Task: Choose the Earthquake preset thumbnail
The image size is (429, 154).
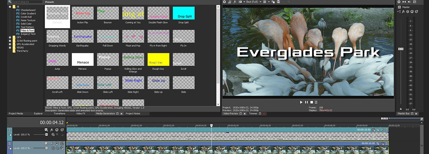Action: coord(83,36)
